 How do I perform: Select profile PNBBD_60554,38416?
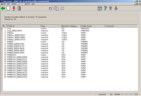[x=70, y=48]
